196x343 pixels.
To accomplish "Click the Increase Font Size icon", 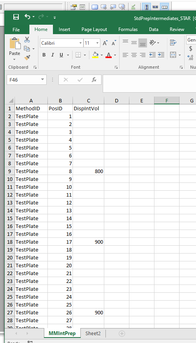I will [105, 43].
